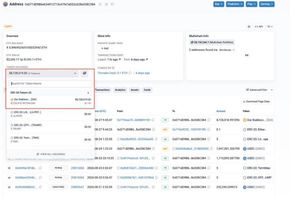The width and height of the screenshot is (290, 197).
Task: Copy 0xDD68aBa3...314803005 to address
Action: (211, 148)
